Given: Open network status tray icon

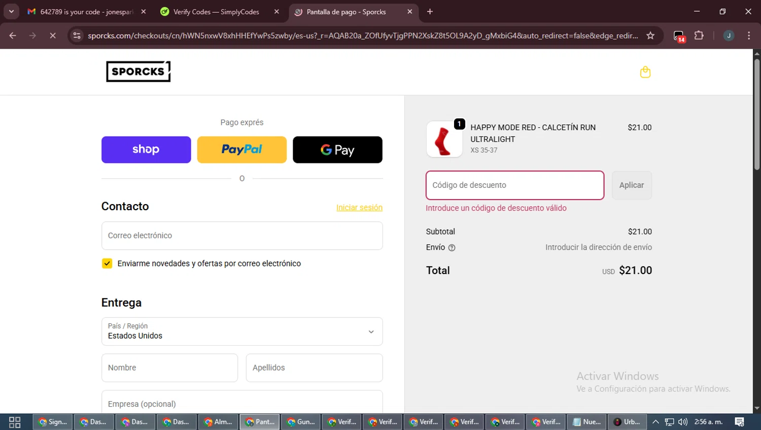Looking at the screenshot, I should 670,422.
